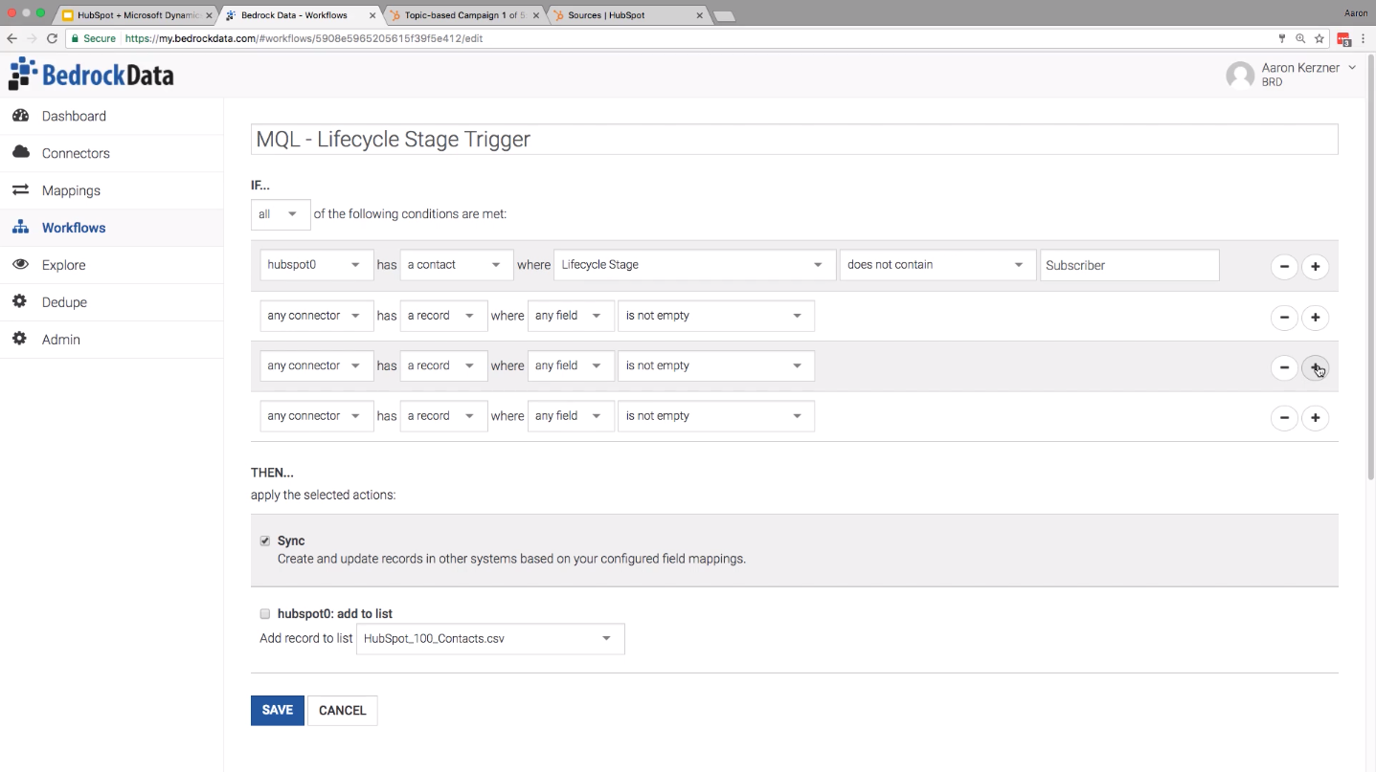The image size is (1376, 772).
Task: Click the browser back arrow
Action: [x=11, y=38]
